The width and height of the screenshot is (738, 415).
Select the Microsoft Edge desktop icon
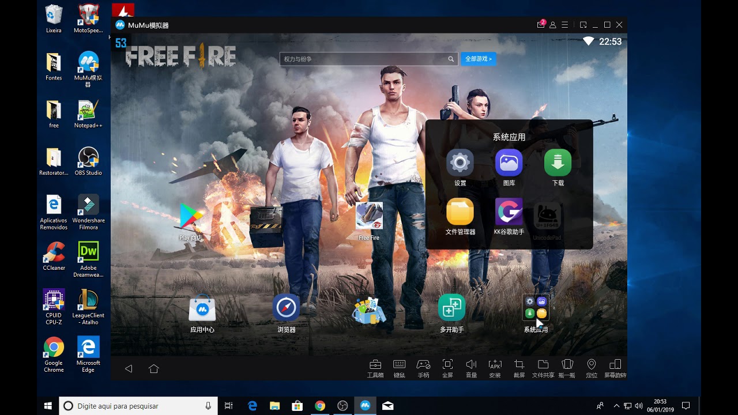88,354
